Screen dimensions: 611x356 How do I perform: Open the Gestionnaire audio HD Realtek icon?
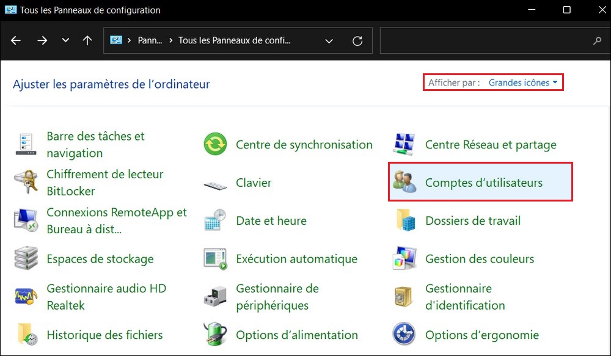point(26,297)
